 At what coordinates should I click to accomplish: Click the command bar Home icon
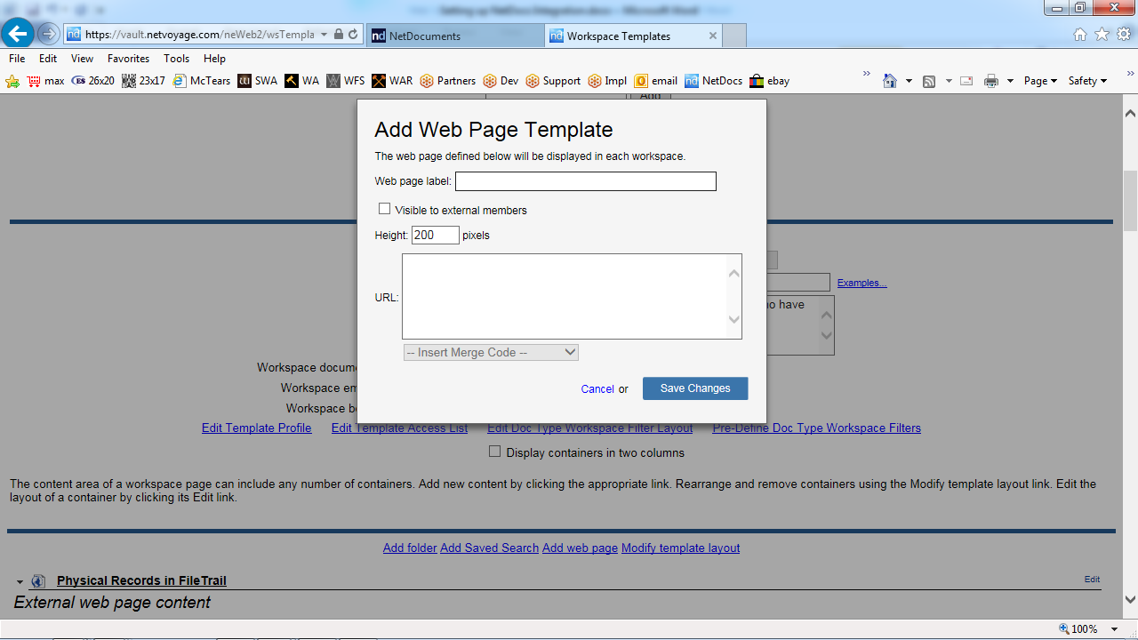coord(890,81)
